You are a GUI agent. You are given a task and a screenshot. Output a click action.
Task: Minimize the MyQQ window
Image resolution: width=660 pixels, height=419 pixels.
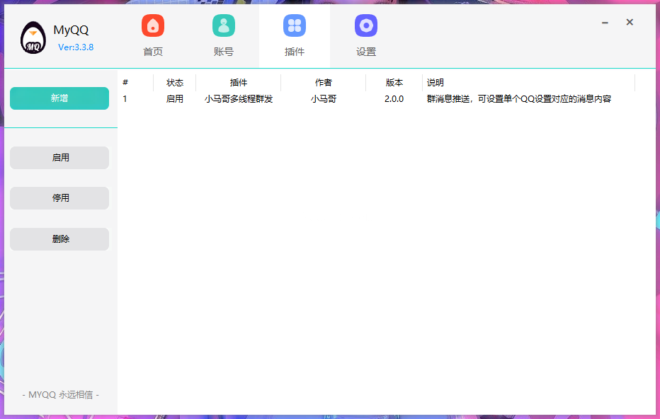(x=605, y=23)
